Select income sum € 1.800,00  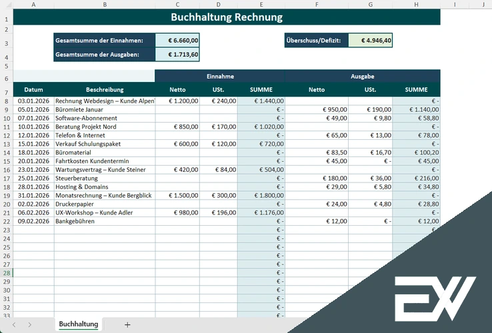261,195
